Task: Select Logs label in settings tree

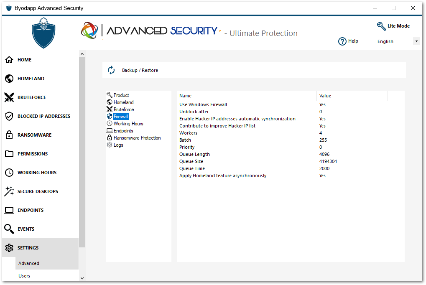Action: 118,145
